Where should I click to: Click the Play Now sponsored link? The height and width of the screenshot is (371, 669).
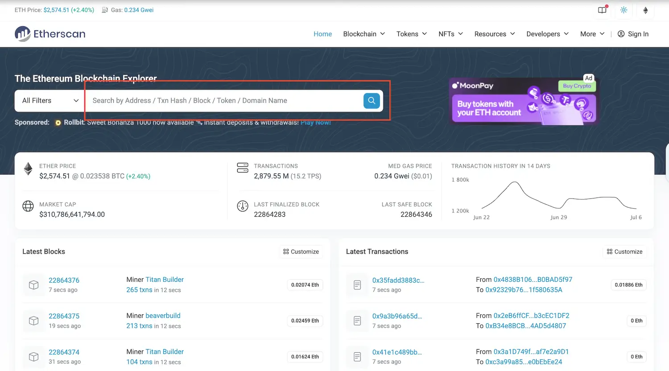316,122
